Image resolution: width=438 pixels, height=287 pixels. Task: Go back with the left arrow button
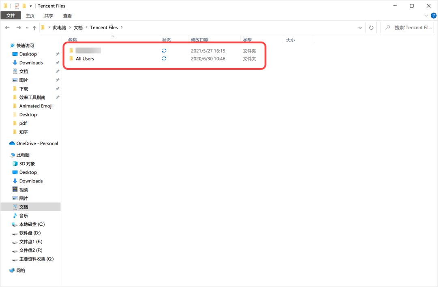8,28
